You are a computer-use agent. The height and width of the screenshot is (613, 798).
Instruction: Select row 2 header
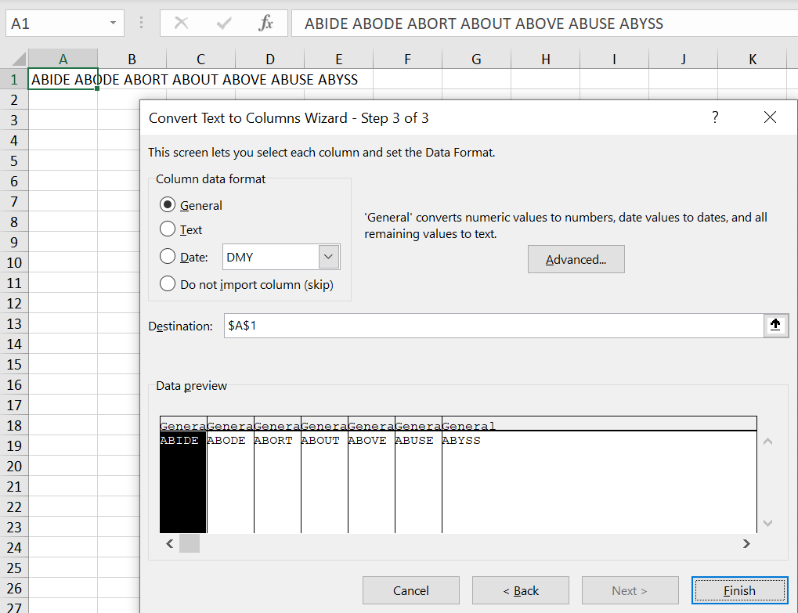(14, 99)
